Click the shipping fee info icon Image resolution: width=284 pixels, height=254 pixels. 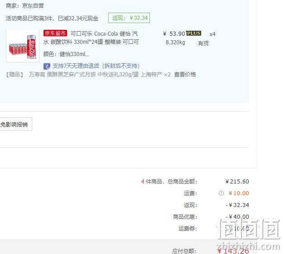pyautogui.click(x=221, y=193)
